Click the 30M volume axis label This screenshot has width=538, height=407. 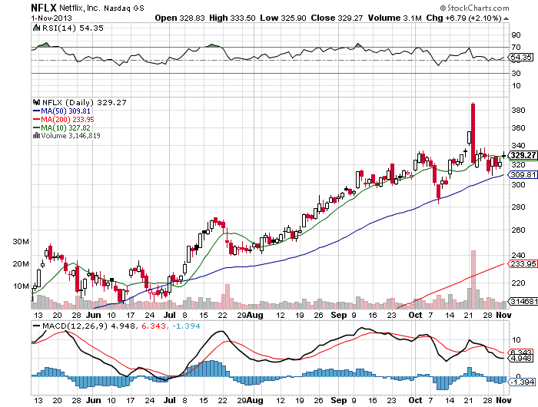click(x=21, y=241)
